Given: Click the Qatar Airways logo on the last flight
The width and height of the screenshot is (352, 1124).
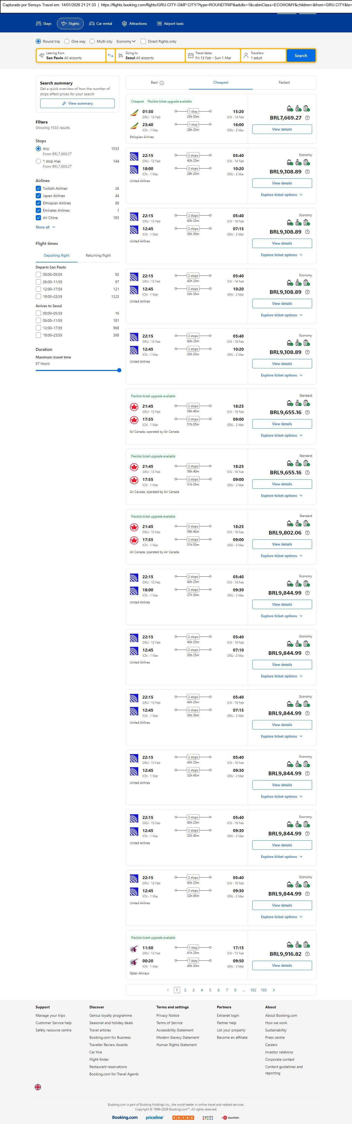Looking at the screenshot, I should click(x=134, y=949).
